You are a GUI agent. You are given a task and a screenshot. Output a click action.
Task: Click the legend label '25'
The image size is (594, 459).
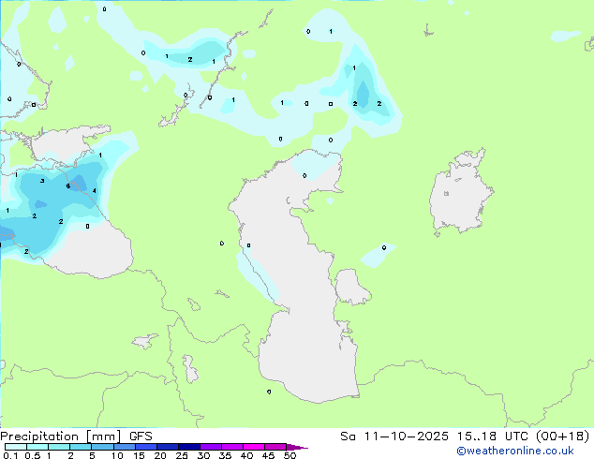(182, 455)
